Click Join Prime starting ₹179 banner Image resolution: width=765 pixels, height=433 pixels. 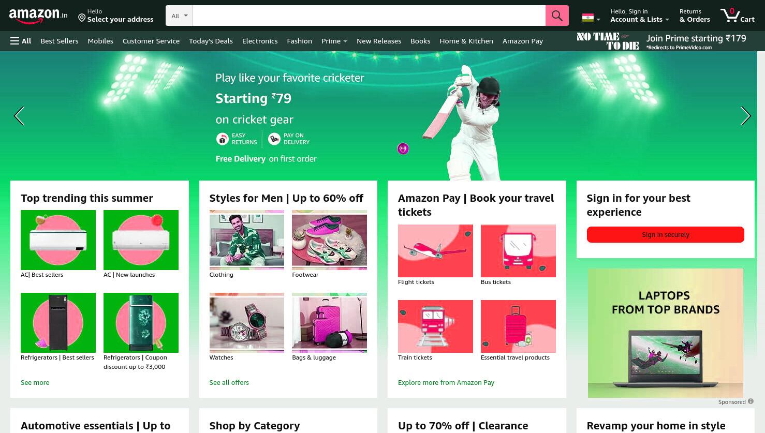(661, 41)
